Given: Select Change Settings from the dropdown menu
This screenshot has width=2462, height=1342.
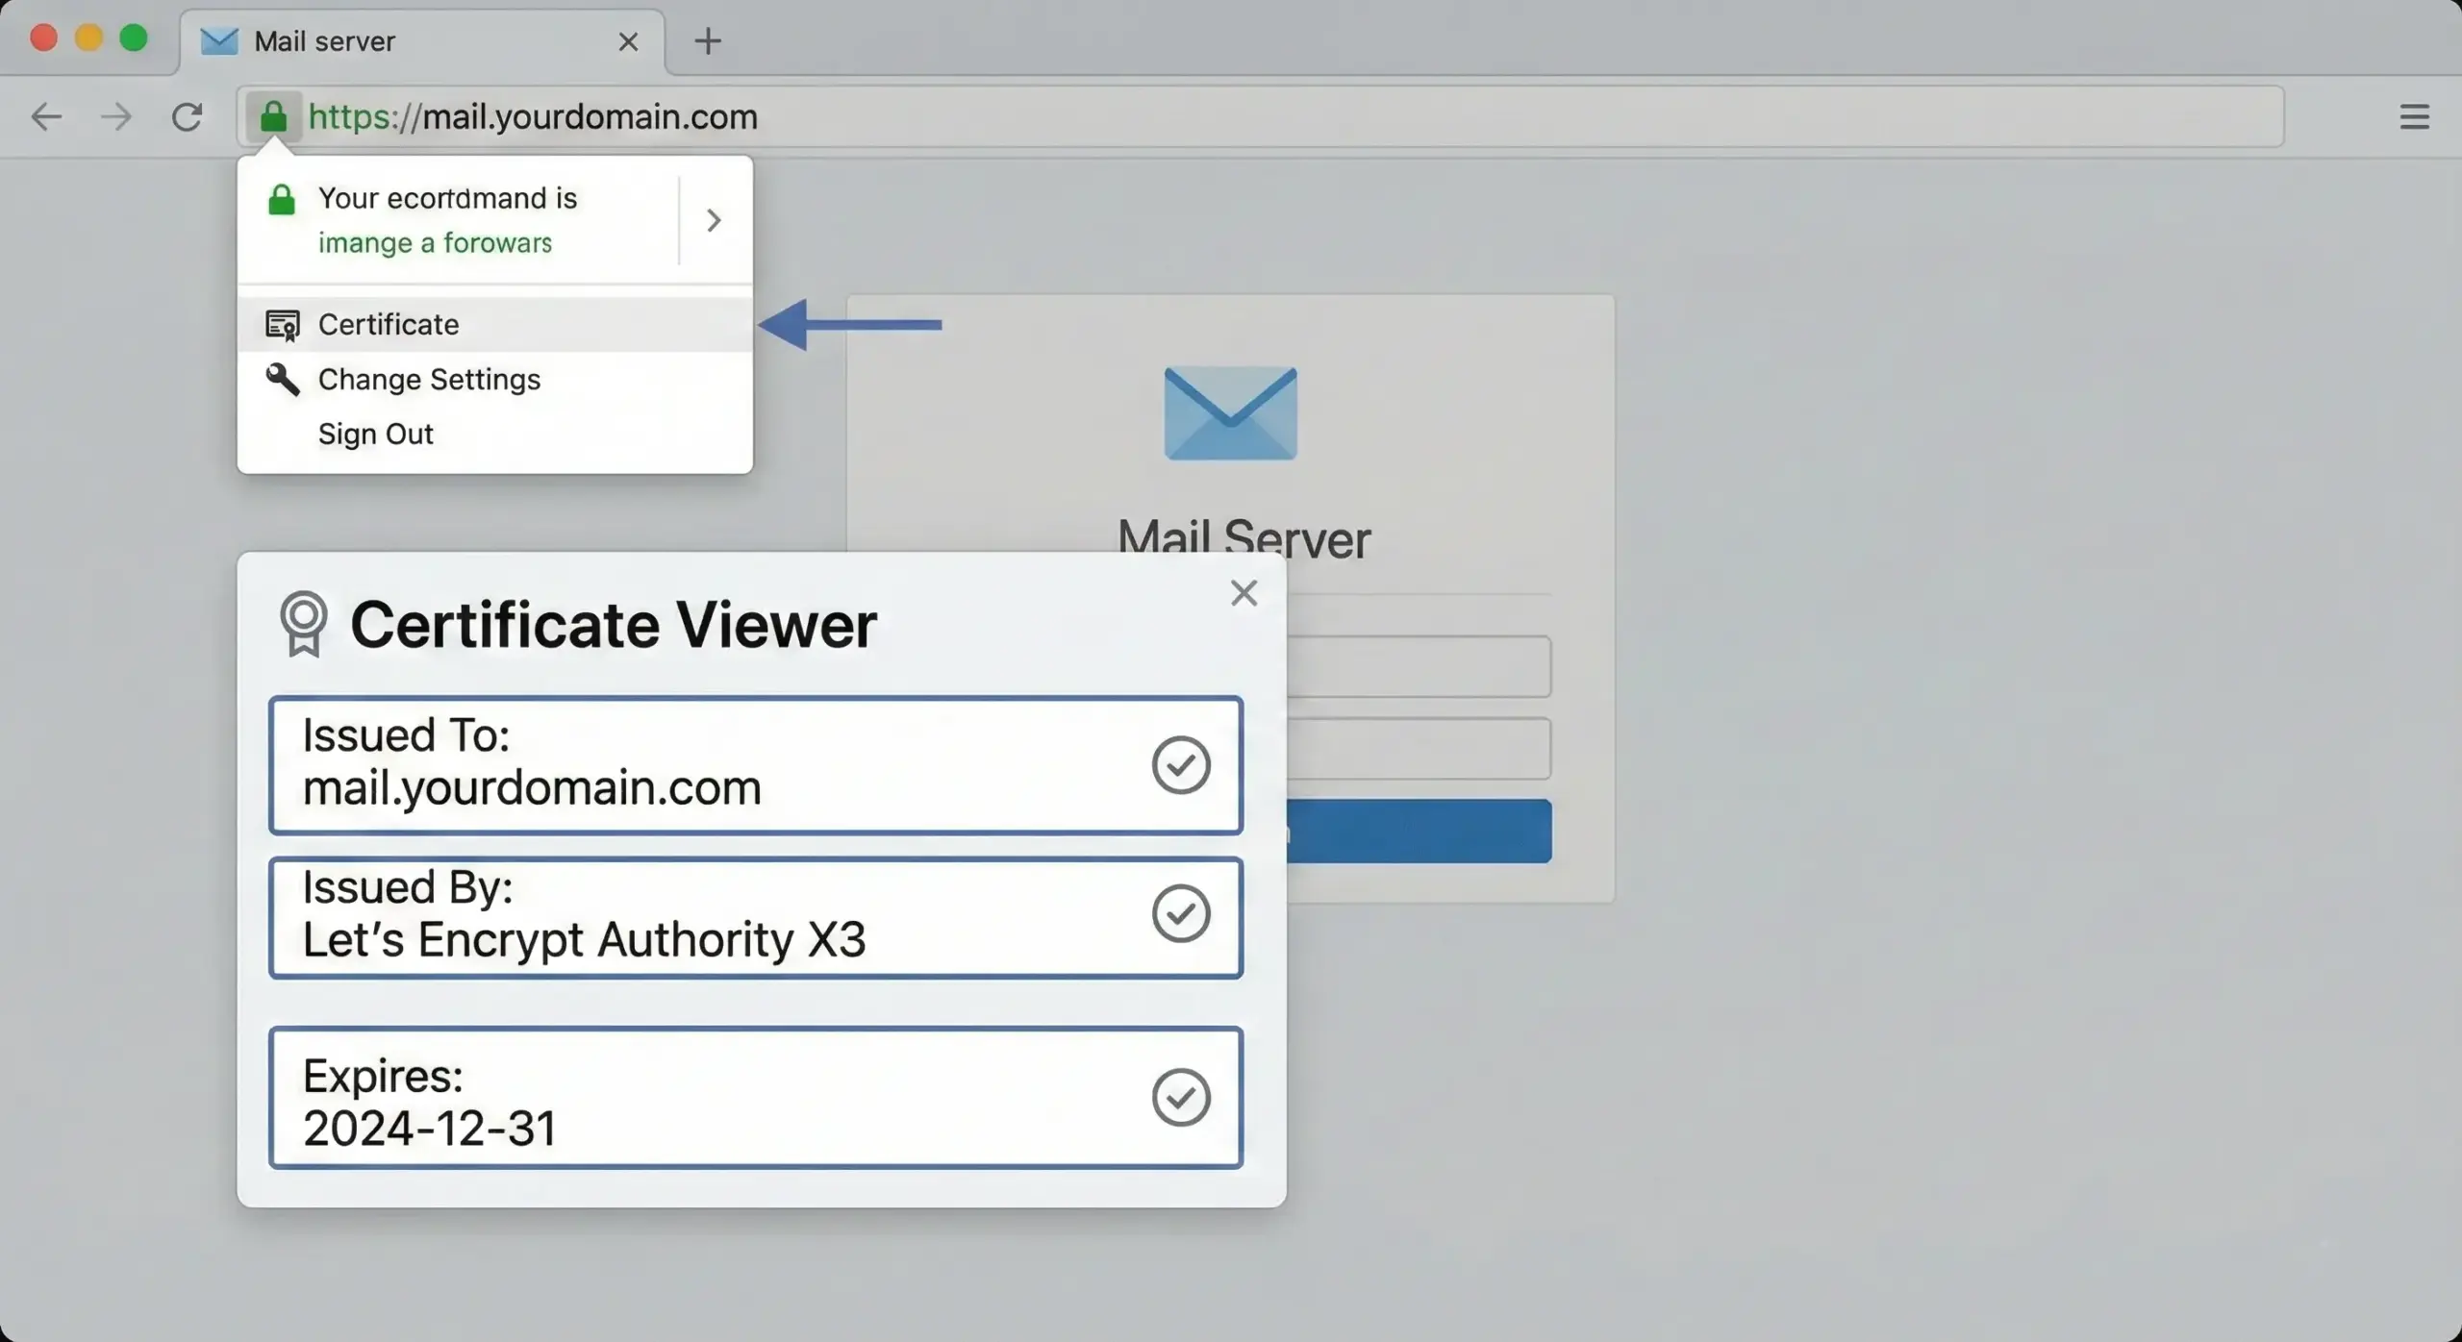Looking at the screenshot, I should coord(429,379).
